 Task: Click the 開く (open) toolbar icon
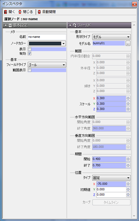pyautogui.click(x=6, y=12)
